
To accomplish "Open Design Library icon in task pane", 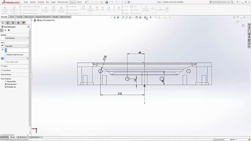I will (x=249, y=28).
